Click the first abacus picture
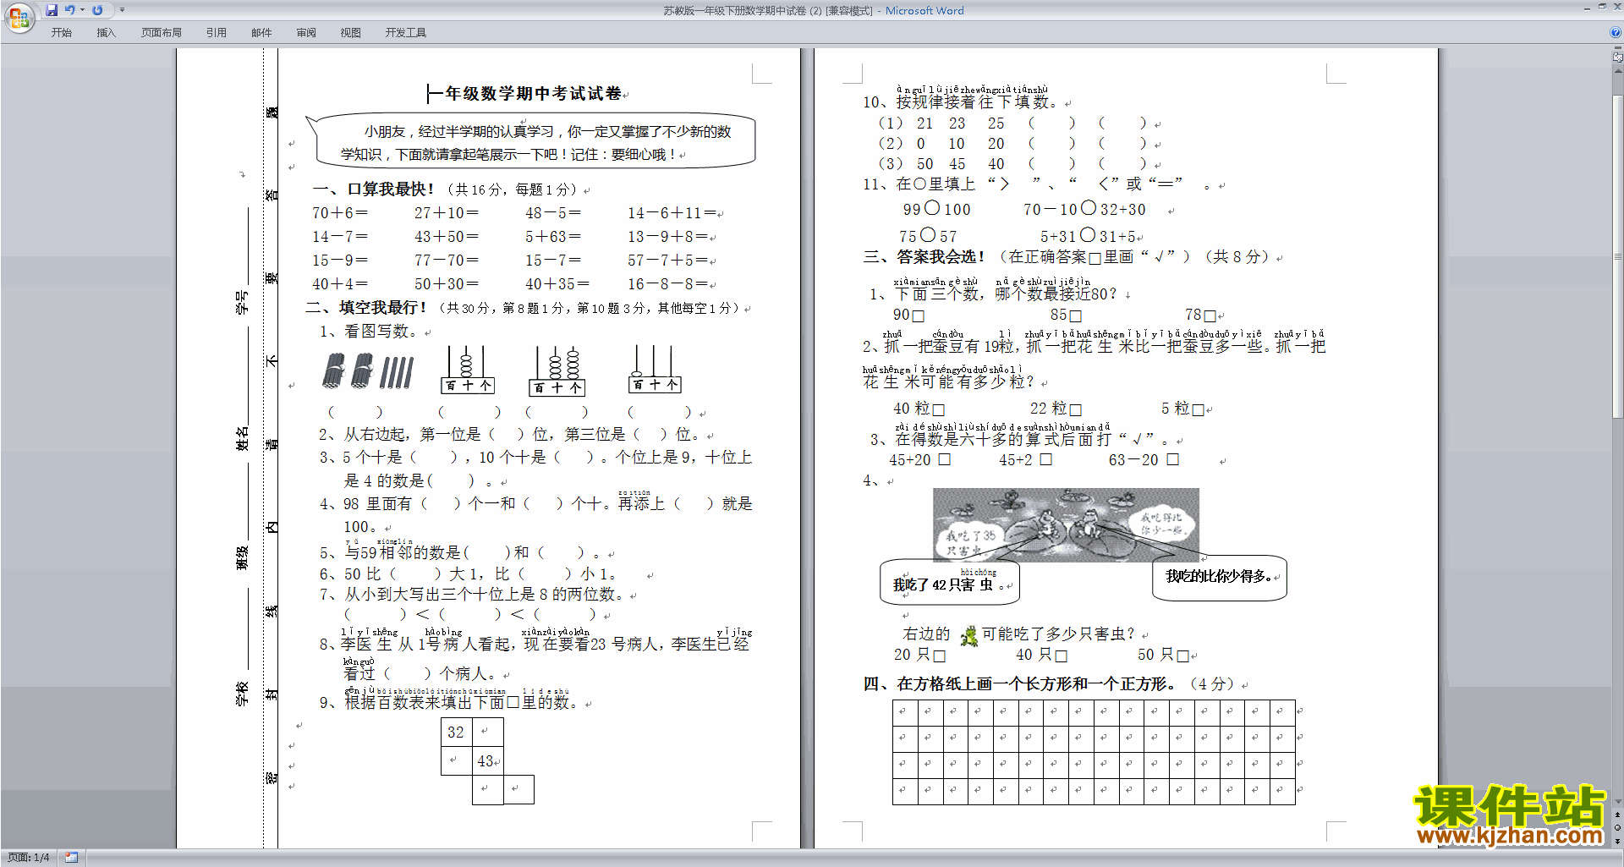The image size is (1624, 867). pyautogui.click(x=468, y=370)
